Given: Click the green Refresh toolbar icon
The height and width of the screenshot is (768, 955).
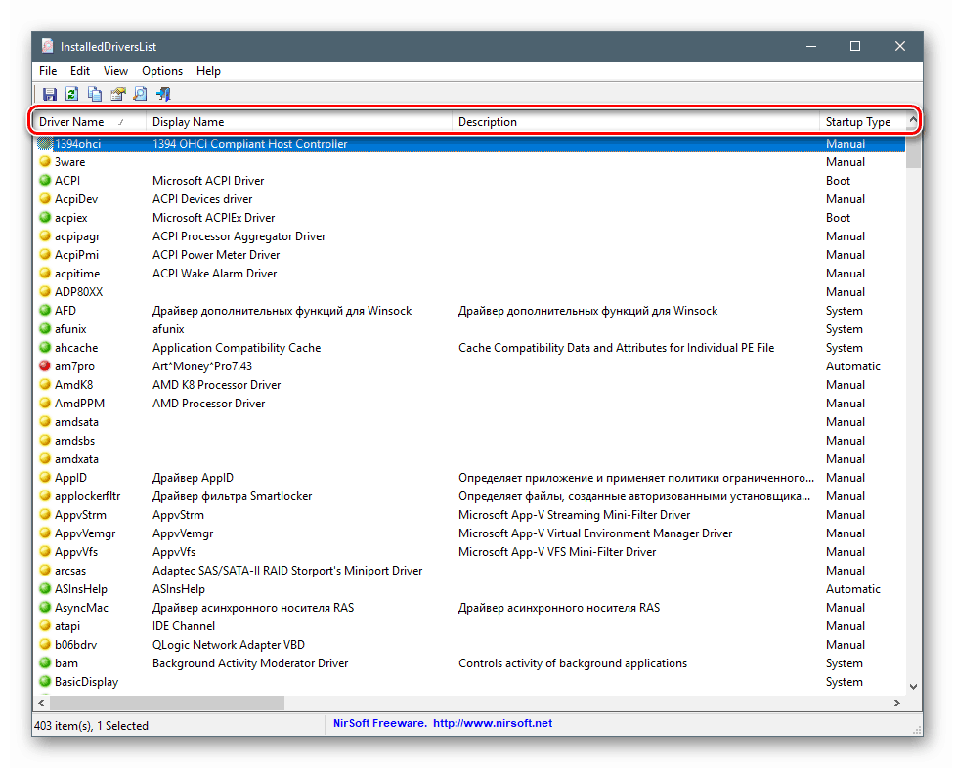Looking at the screenshot, I should pyautogui.click(x=71, y=95).
